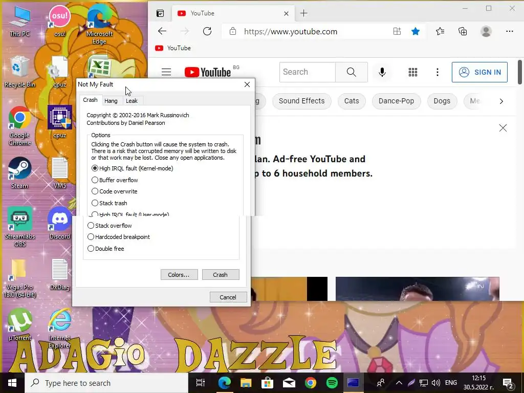The width and height of the screenshot is (524, 393).
Task: Show hidden system tray icons
Action: coord(399,383)
